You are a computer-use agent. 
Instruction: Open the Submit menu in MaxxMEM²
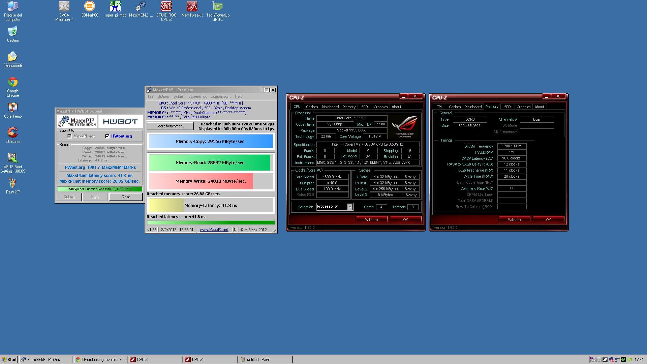(x=179, y=97)
